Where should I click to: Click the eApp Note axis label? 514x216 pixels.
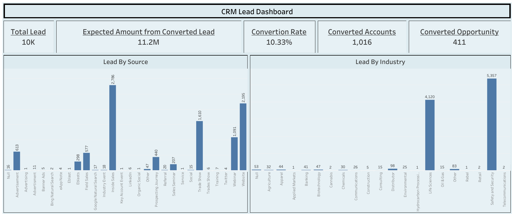(x=61, y=181)
